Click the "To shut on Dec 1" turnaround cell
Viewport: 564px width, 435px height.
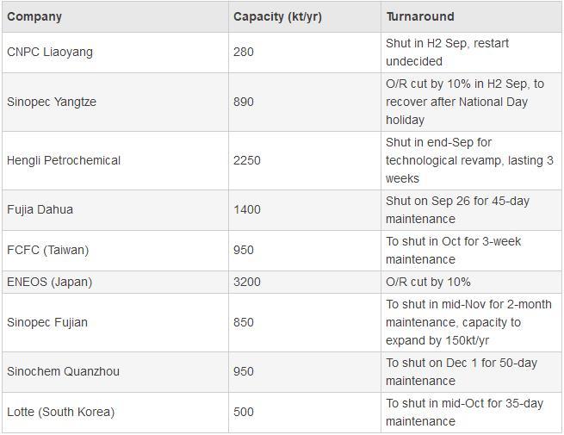point(461,371)
